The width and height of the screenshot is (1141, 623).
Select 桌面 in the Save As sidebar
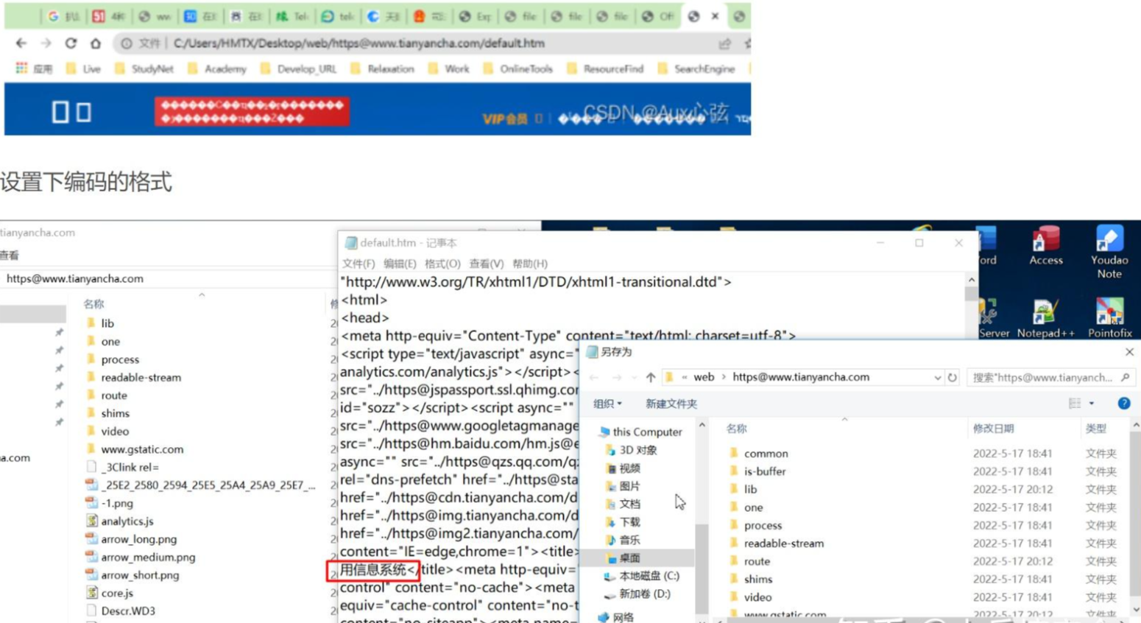coord(623,557)
